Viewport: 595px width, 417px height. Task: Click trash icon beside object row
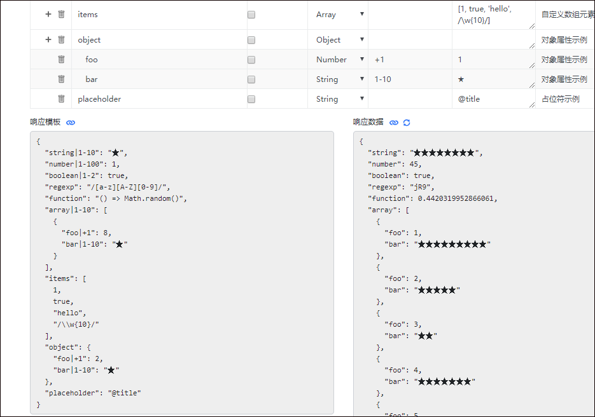(61, 39)
